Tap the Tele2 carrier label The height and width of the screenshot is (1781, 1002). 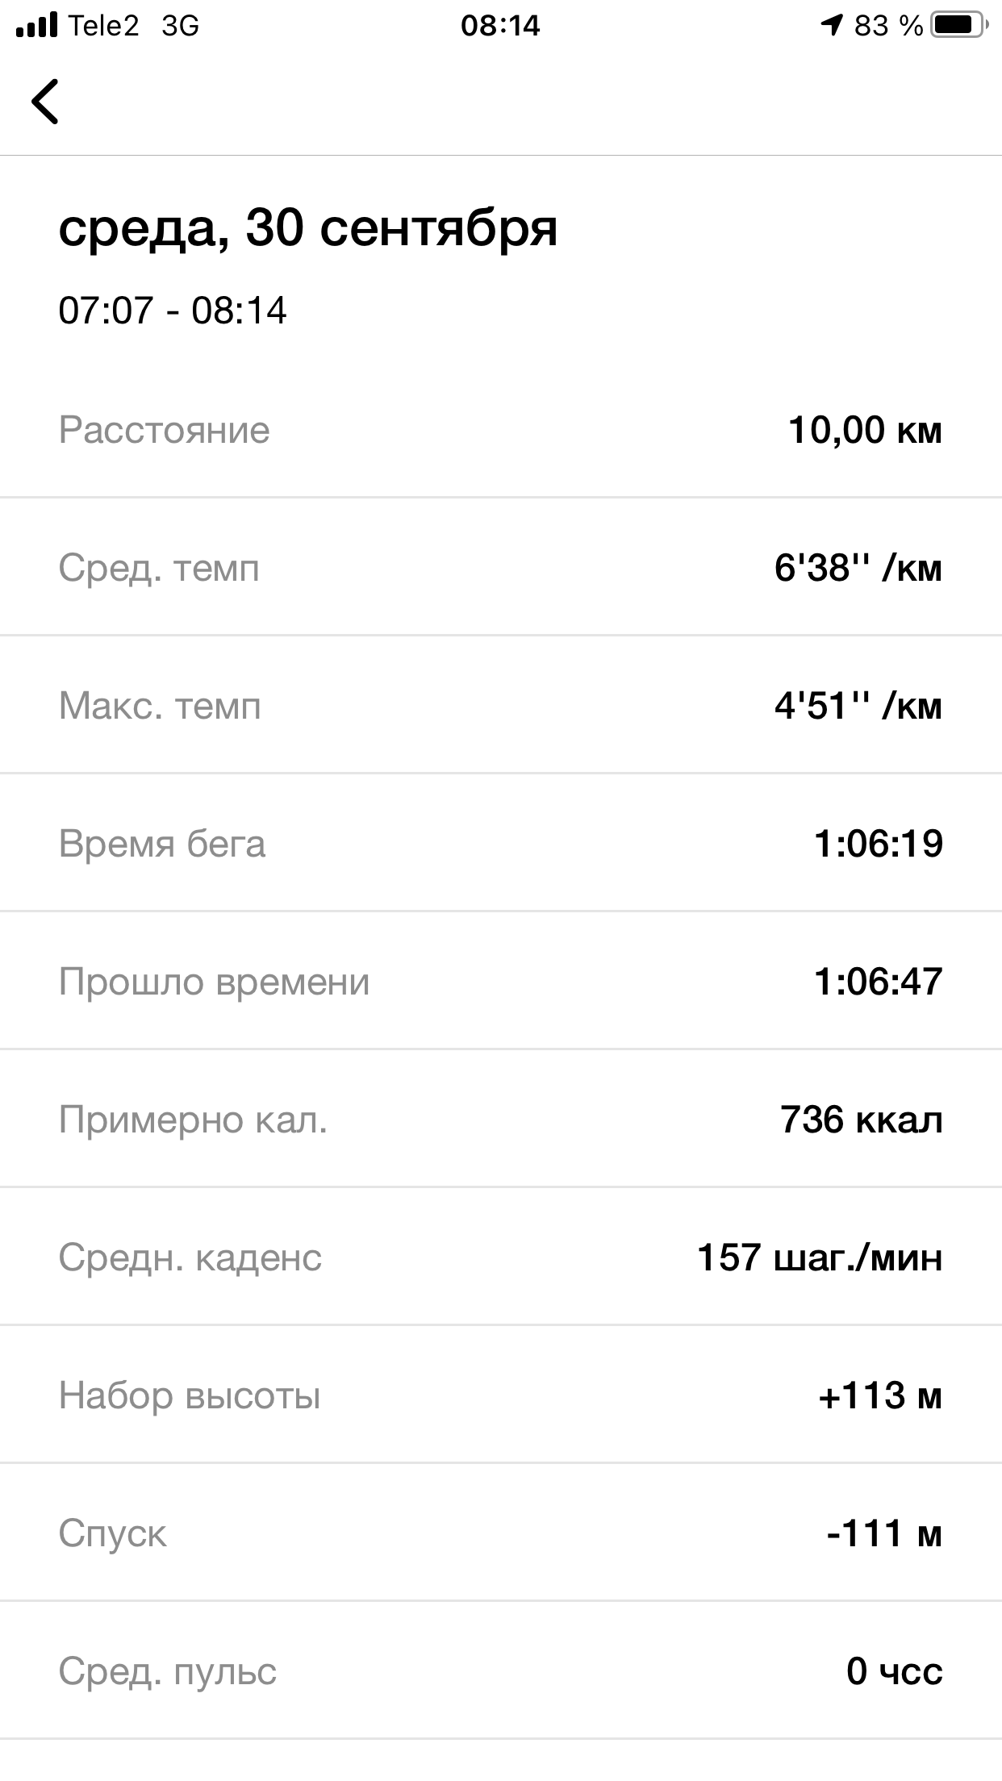pos(103,26)
